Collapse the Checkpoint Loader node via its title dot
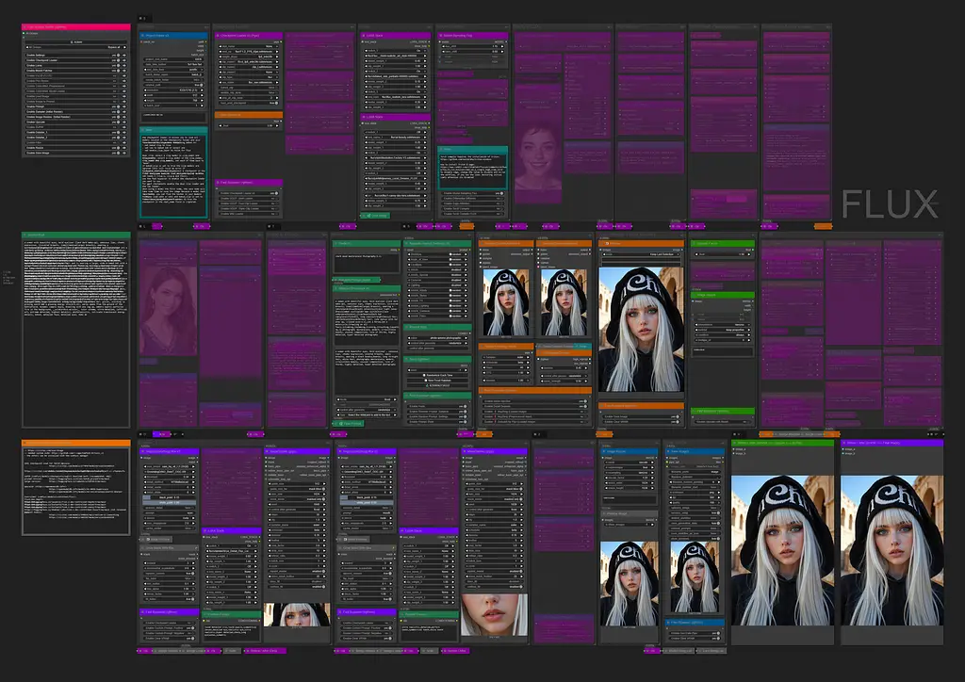This screenshot has width=965, height=682. 218,35
